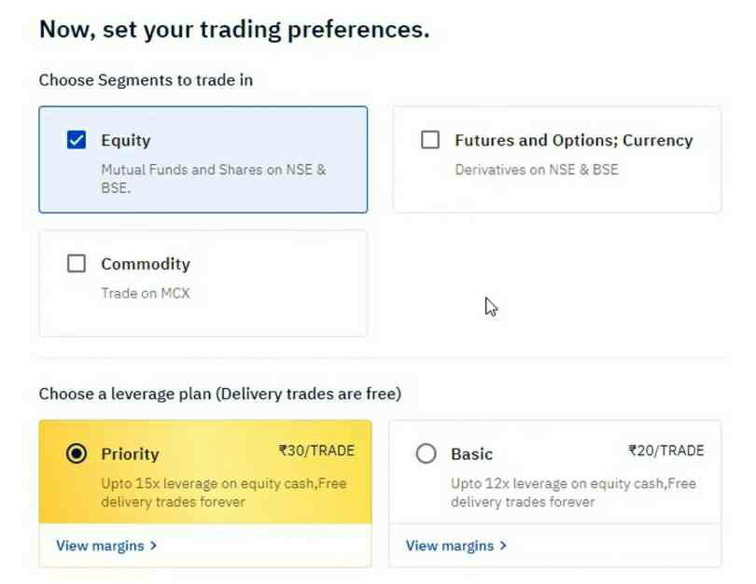Viewport: 756px width, 584px height.
Task: Uncheck the Equity segment checkbox
Action: (77, 140)
